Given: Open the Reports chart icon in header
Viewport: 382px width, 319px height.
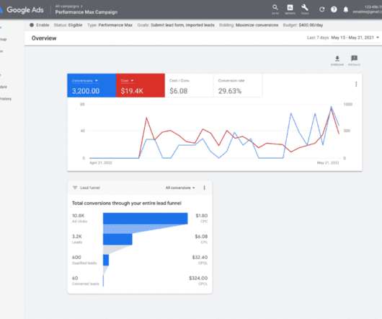Looking at the screenshot, I should coord(290,7).
